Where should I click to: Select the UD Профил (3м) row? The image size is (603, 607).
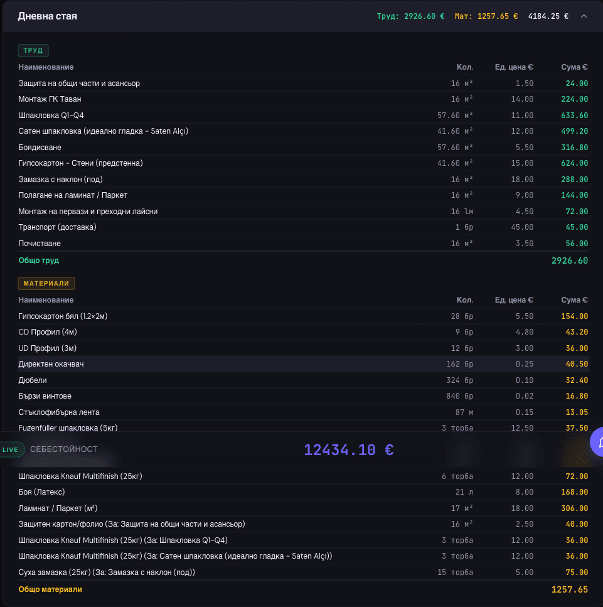coord(303,348)
